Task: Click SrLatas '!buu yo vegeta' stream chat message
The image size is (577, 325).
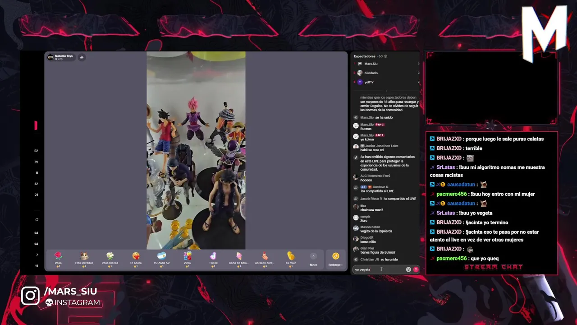Action: click(461, 213)
